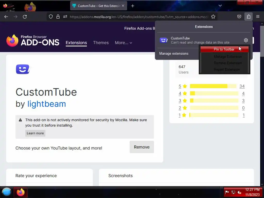Open the site permissions icon in address bar
Screen dimensions: 264x198
65,16
